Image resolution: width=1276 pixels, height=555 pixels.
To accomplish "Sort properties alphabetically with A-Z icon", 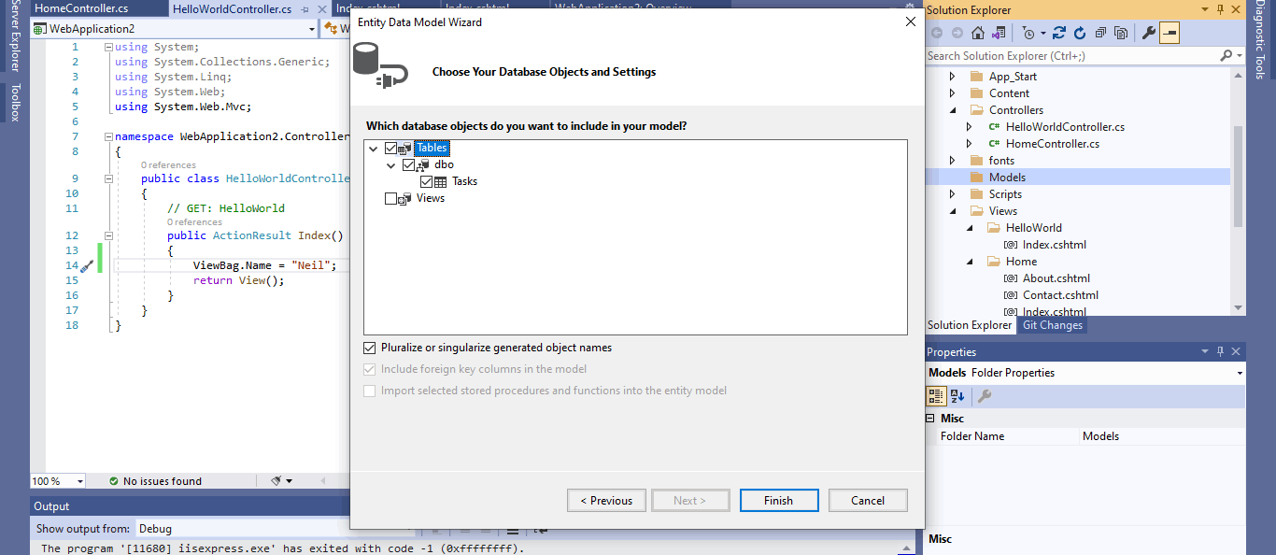I will [x=957, y=396].
